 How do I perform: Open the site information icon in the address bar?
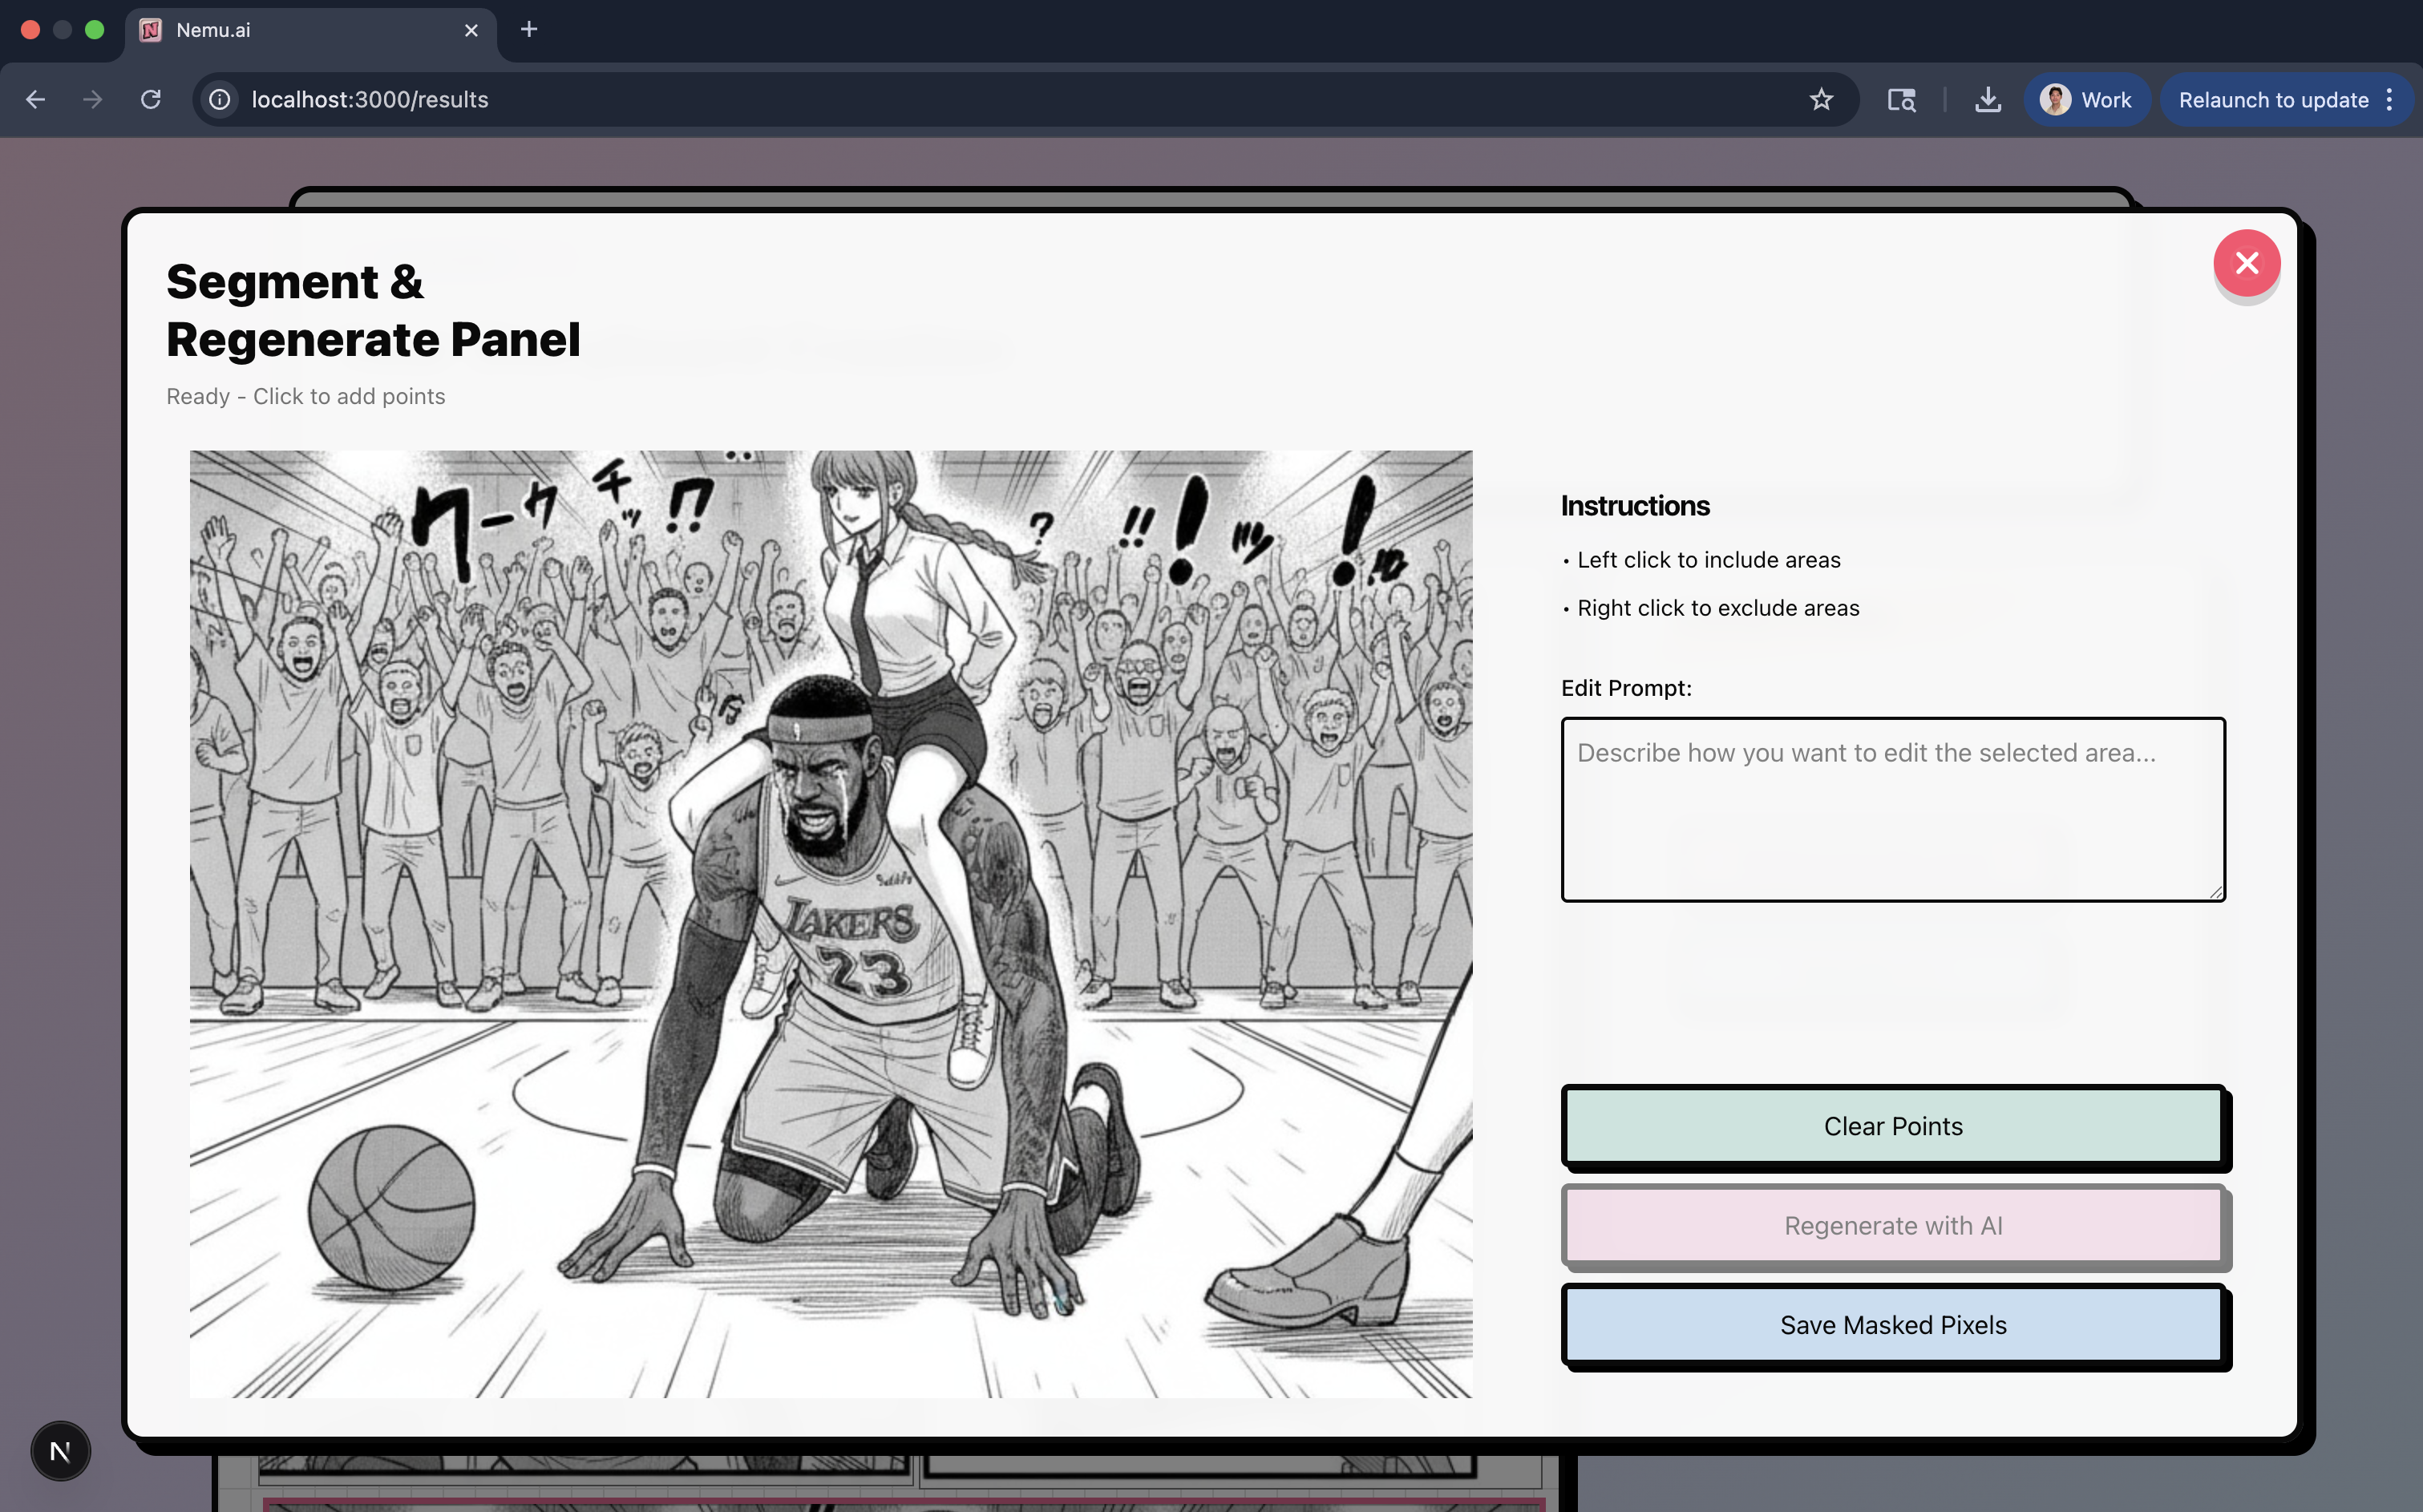(220, 100)
